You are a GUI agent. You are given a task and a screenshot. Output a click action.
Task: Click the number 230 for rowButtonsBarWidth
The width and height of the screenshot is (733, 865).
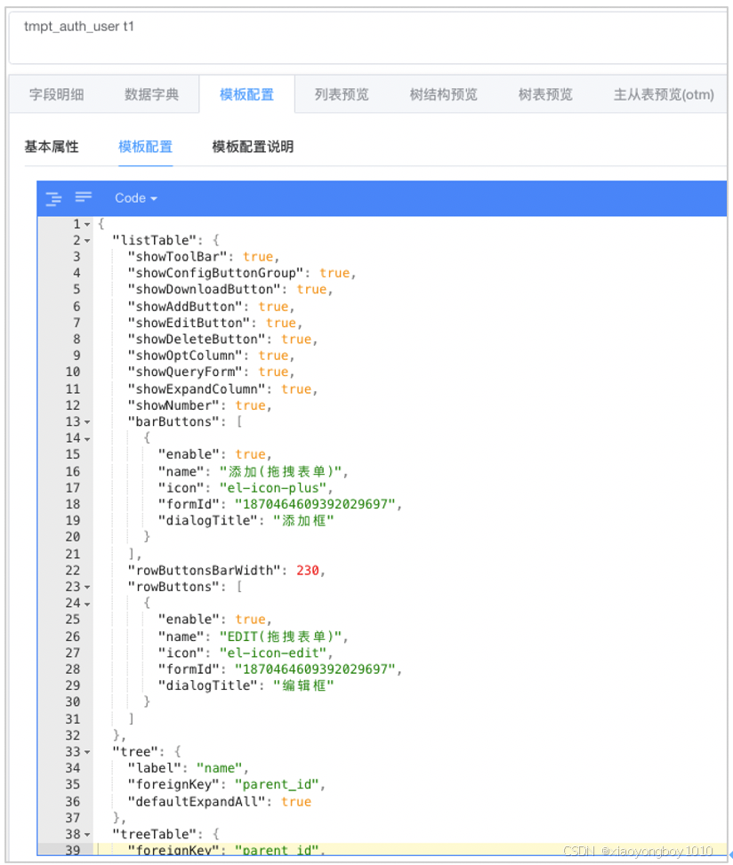point(308,571)
